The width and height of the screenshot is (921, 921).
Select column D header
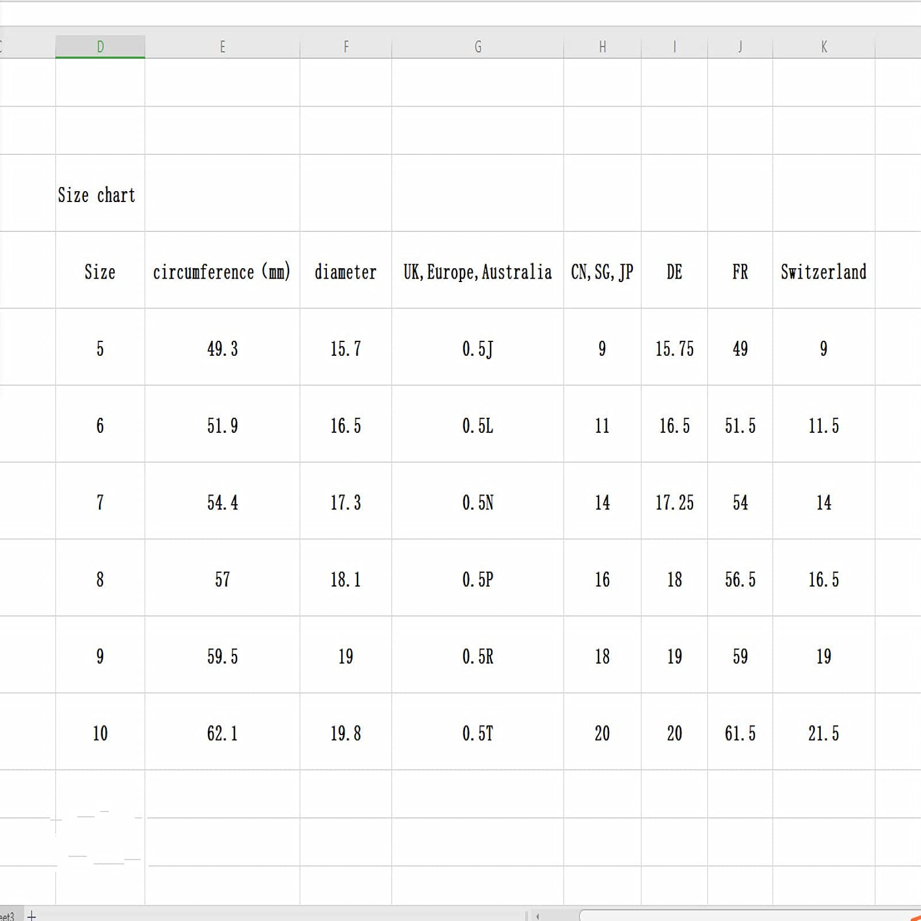(100, 47)
